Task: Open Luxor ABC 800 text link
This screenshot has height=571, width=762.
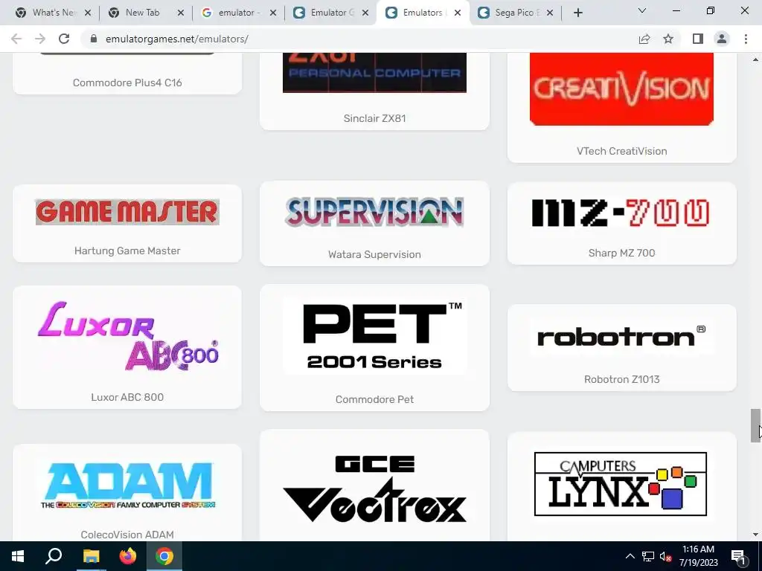Action: [127, 397]
